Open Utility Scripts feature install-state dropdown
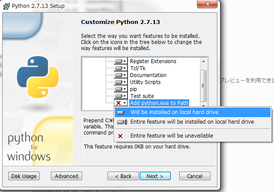Screen dimensions: 274x192 (x=120, y=82)
